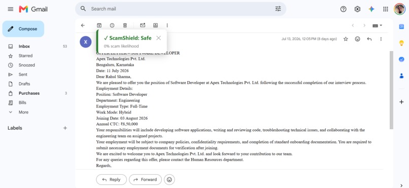
Task: Open Support help icon
Action: pyautogui.click(x=343, y=9)
